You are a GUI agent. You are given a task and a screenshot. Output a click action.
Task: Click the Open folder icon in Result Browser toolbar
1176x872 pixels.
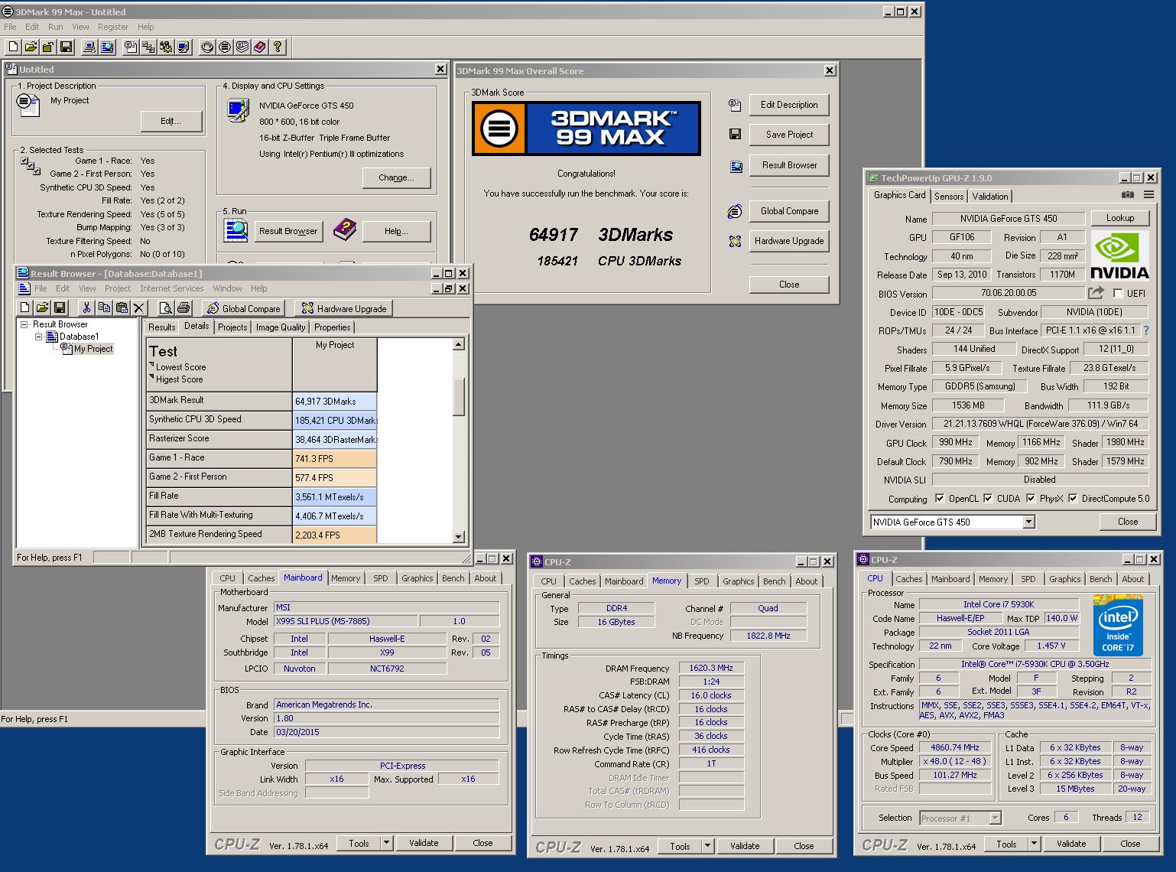pyautogui.click(x=42, y=307)
